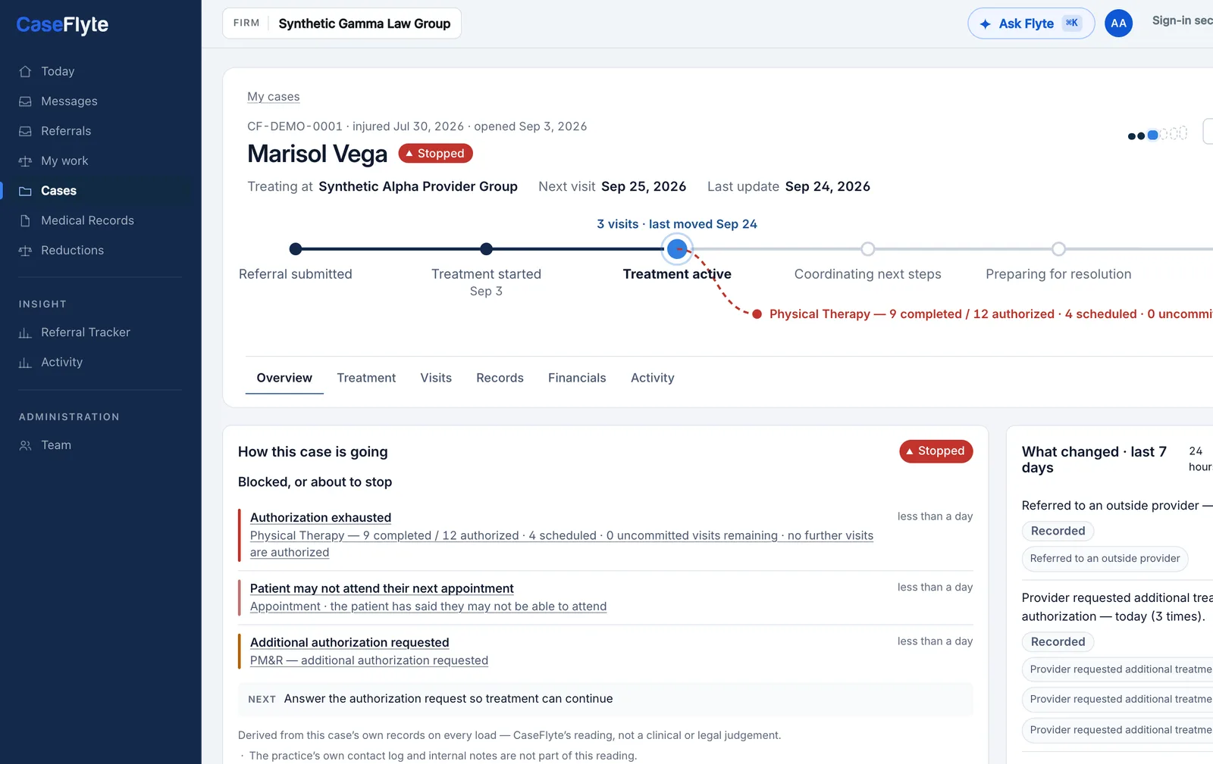Viewport: 1213px width, 764px height.
Task: Click the Coordinating next steps marker
Action: click(868, 249)
